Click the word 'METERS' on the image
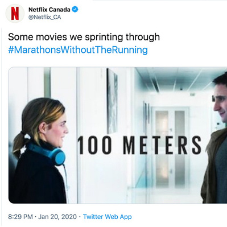Image resolution: width=227 pixels, height=227 pixels. 162,145
